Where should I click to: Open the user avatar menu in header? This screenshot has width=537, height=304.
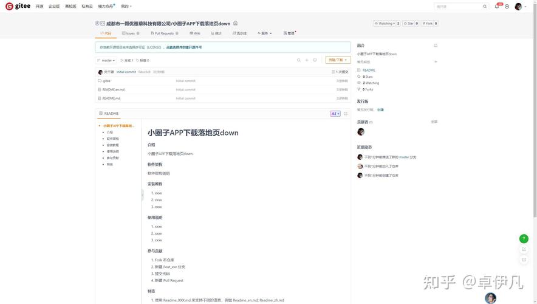tap(520, 6)
